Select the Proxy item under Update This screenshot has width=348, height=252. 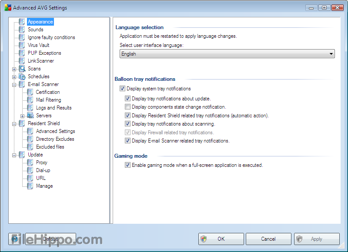(x=41, y=162)
